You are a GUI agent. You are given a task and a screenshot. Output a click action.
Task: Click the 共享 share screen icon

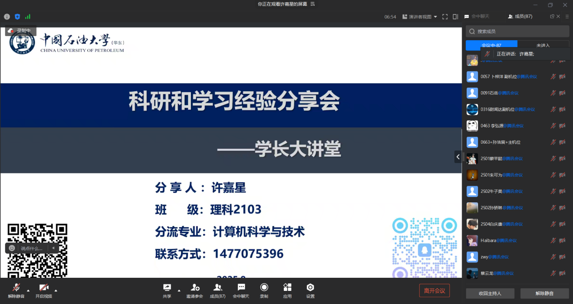pyautogui.click(x=167, y=290)
